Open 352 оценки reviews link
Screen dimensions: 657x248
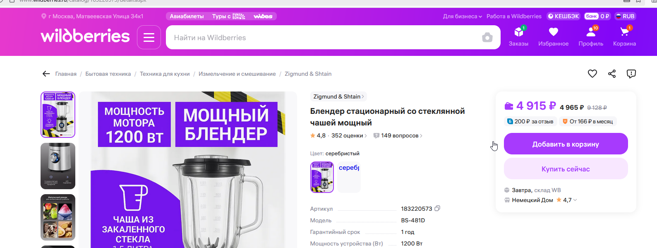tap(349, 135)
